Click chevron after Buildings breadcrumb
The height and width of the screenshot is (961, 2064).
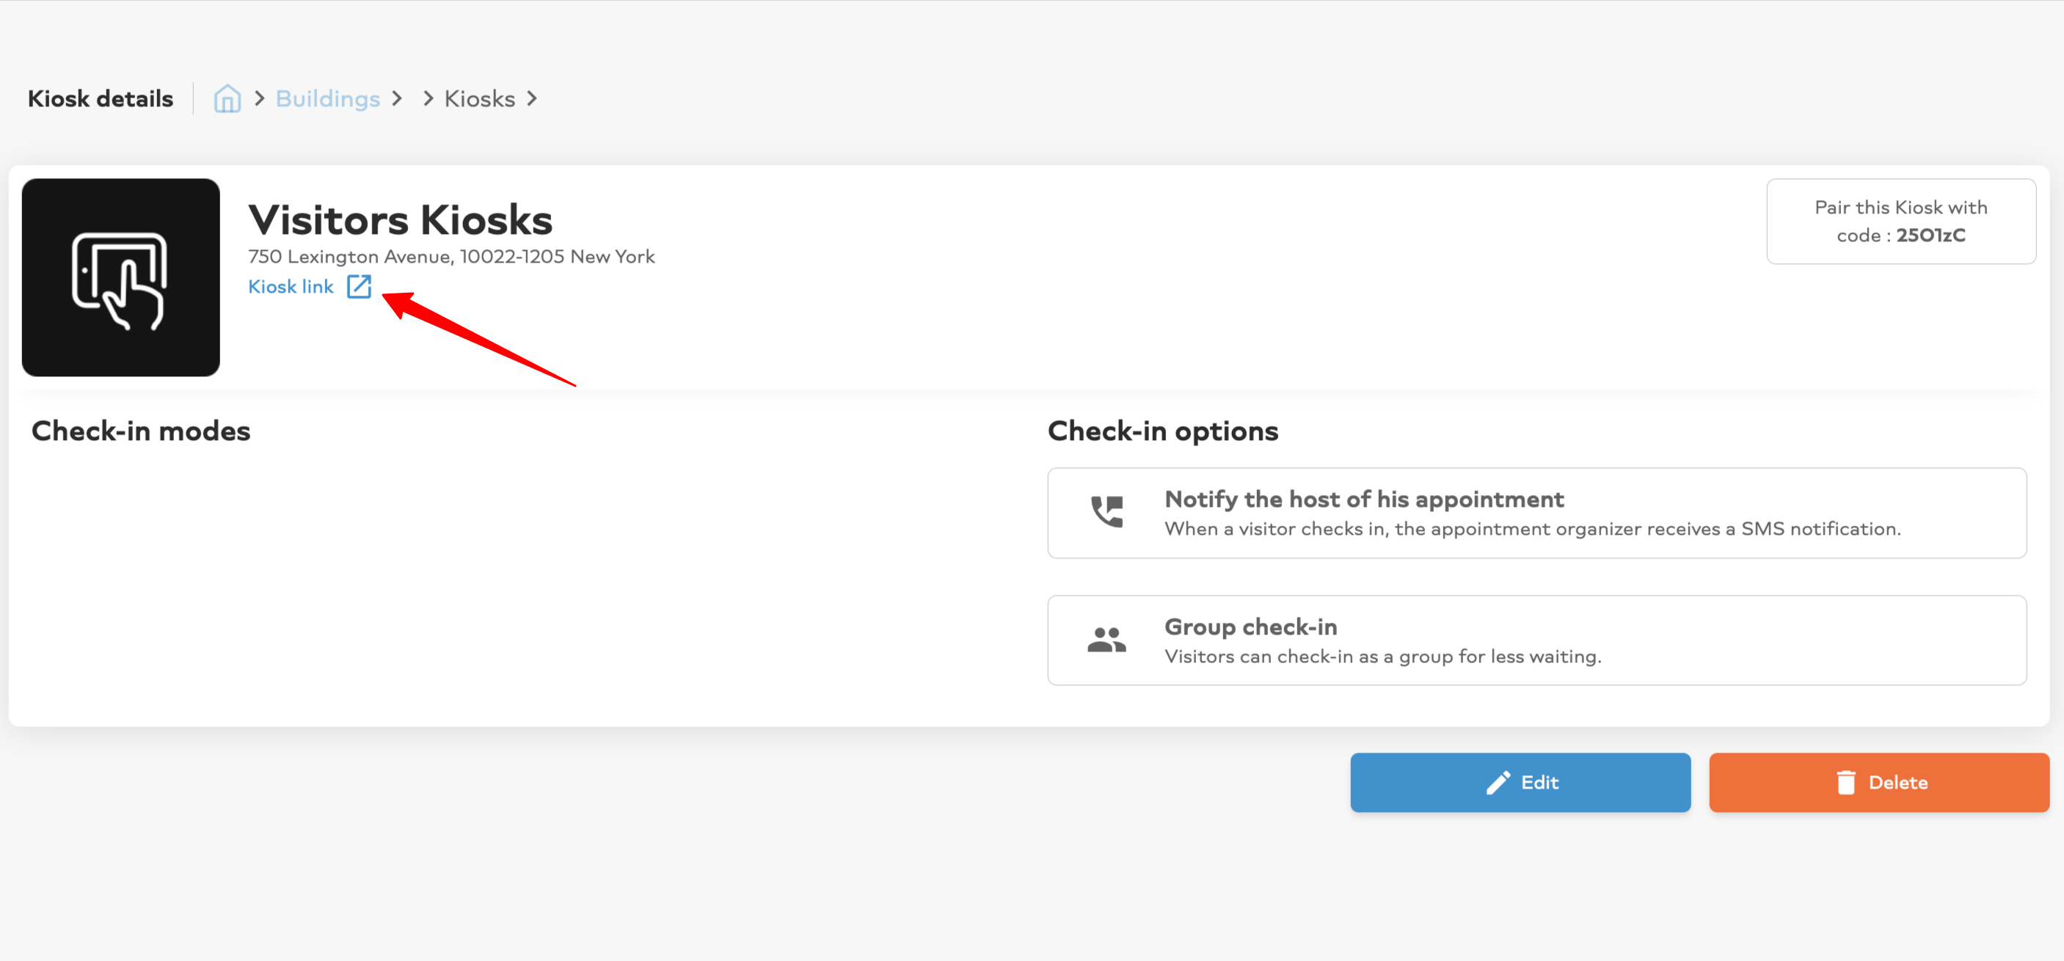(397, 98)
